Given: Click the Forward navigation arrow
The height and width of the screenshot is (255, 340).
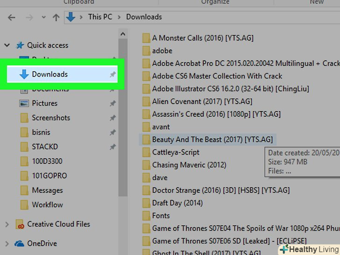Looking at the screenshot, I should [29, 17].
